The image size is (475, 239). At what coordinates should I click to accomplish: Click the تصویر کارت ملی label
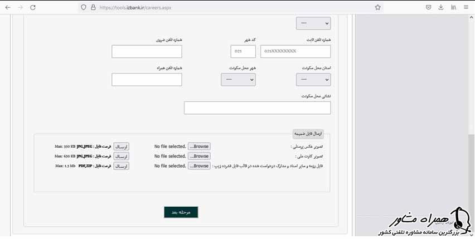click(309, 156)
